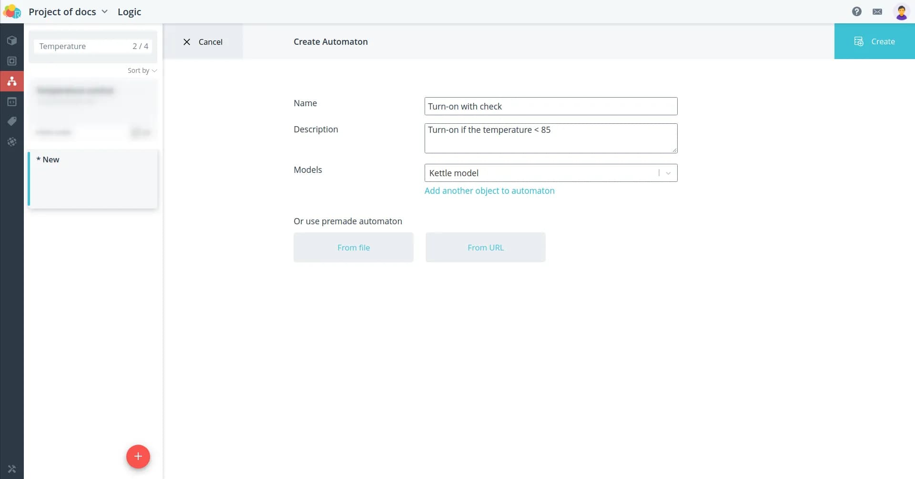The width and height of the screenshot is (915, 479).
Task: Click the tag icon in the sidebar
Action: 12,121
